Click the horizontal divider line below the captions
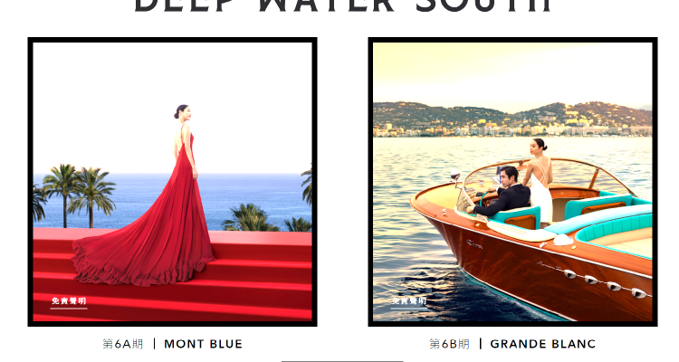Screen dimensions: 679x362 click(342, 361)
